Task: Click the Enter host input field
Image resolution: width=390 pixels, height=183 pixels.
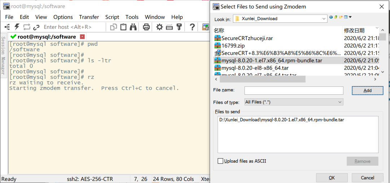Action: click(x=73, y=27)
